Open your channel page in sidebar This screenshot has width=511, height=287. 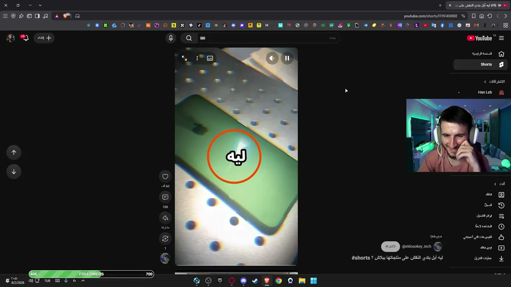pyautogui.click(x=481, y=195)
